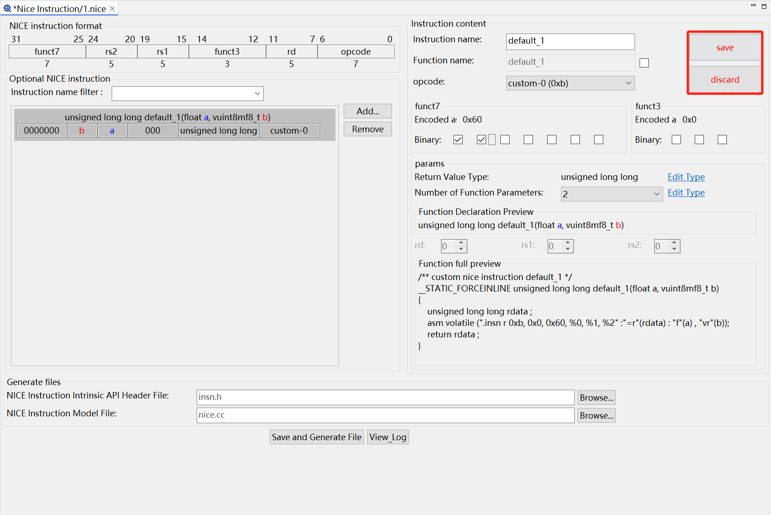Minimize the editor view using the top-right icon
The image size is (771, 515).
(x=753, y=6)
